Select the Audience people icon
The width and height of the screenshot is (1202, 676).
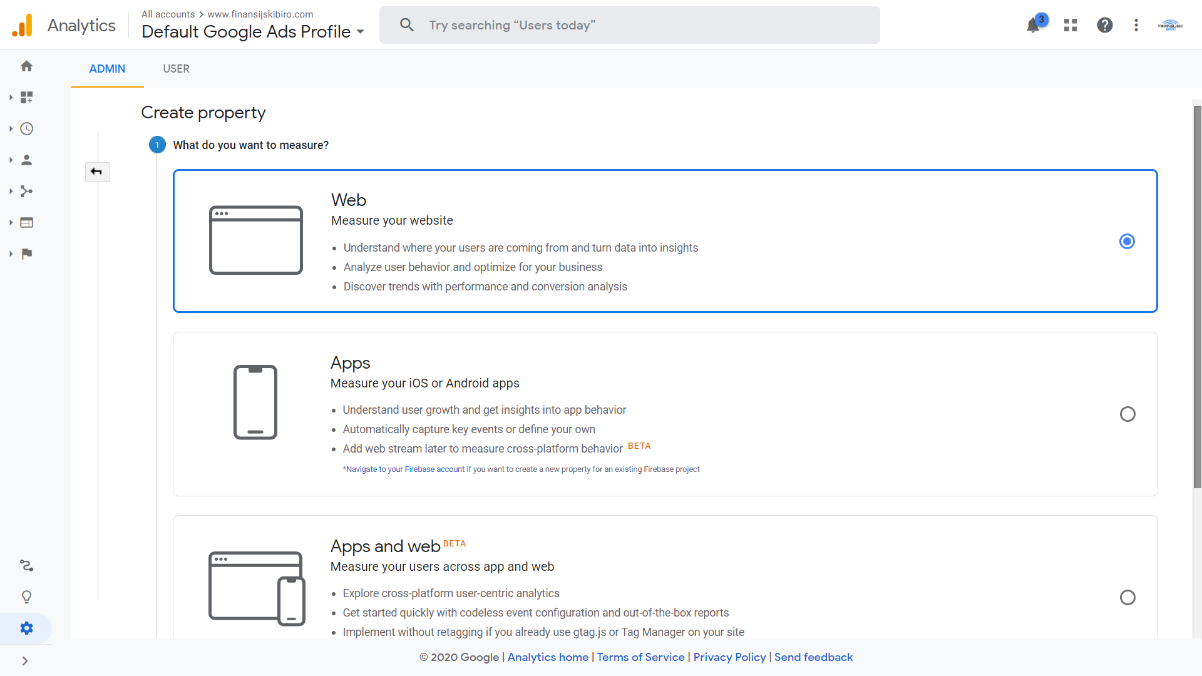(26, 160)
